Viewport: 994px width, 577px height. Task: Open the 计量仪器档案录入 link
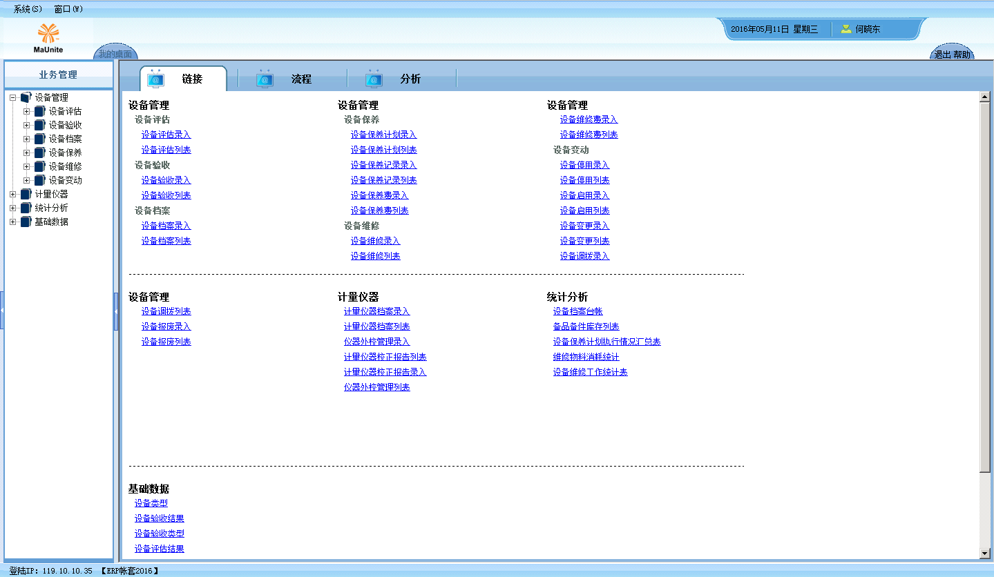point(377,311)
